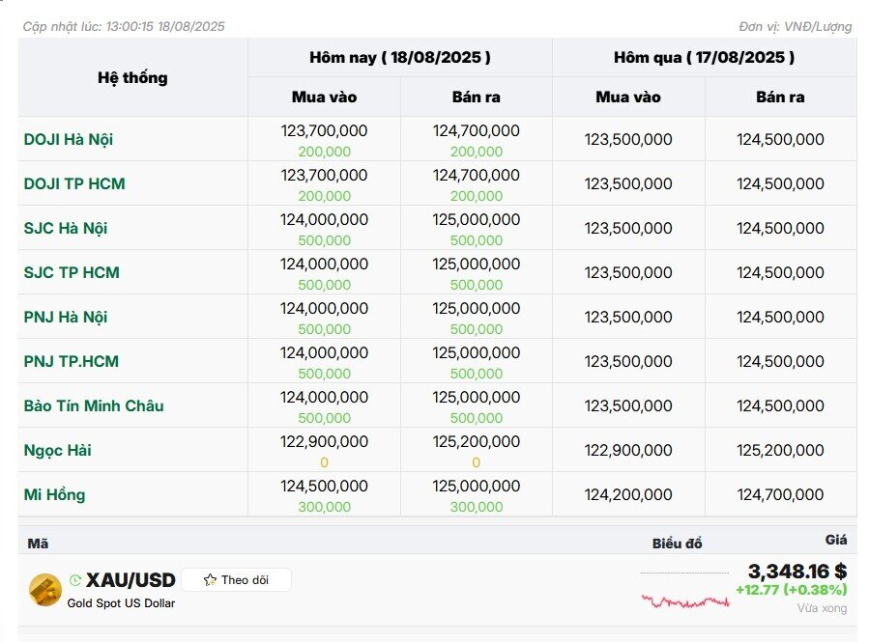This screenshot has height=642, width=869.
Task: Open Bảo Tín Minh Châu link
Action: (x=94, y=405)
